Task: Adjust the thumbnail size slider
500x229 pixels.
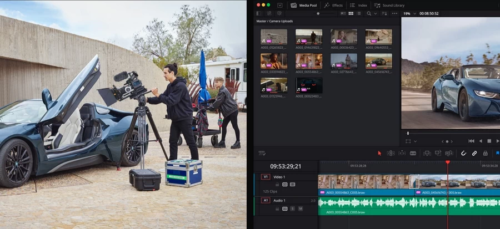Action: point(318,13)
